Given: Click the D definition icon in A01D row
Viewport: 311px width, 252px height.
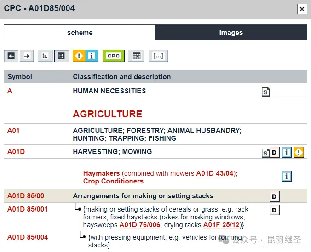Looking at the screenshot, I should (274, 153).
